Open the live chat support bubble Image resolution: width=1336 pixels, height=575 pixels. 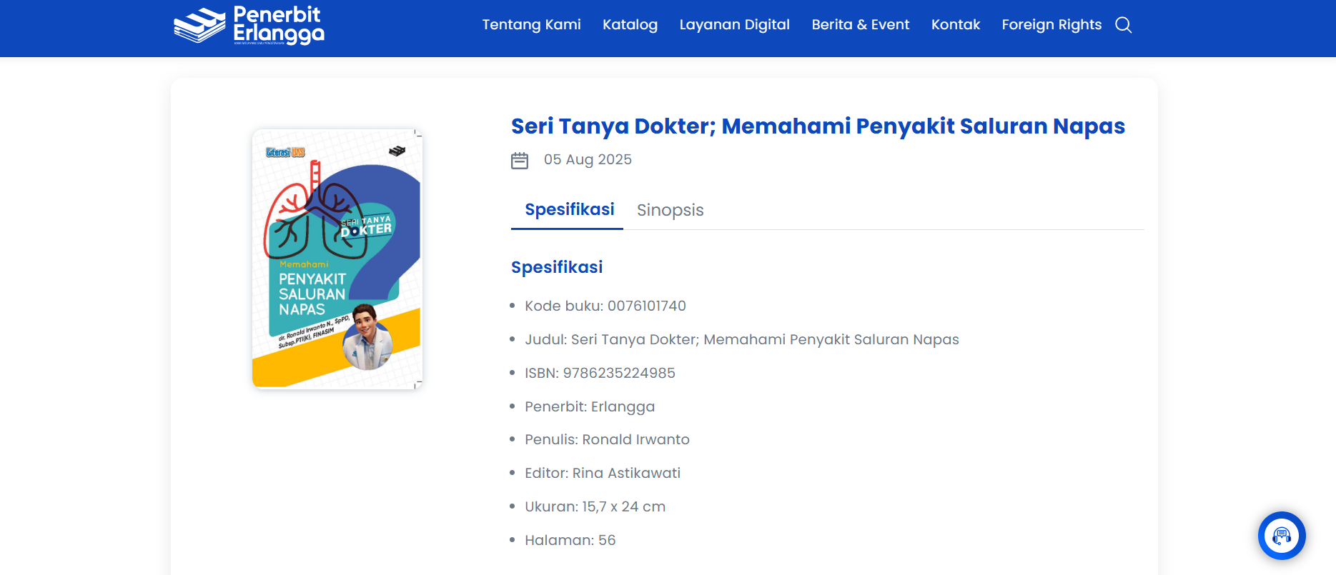click(1281, 535)
